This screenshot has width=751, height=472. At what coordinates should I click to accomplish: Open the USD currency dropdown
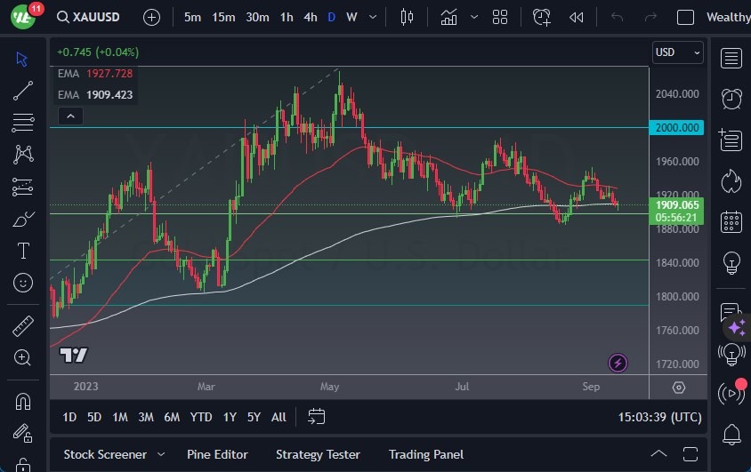pyautogui.click(x=677, y=52)
